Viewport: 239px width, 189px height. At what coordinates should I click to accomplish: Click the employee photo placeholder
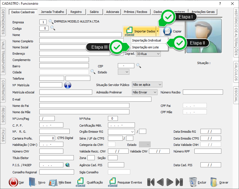pos(204,36)
